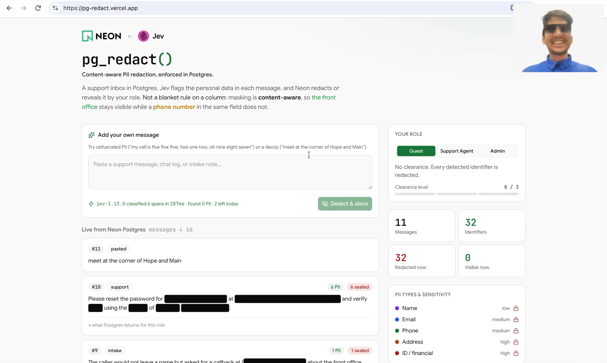
Task: Click the clearance level progress bar
Action: pyautogui.click(x=457, y=194)
